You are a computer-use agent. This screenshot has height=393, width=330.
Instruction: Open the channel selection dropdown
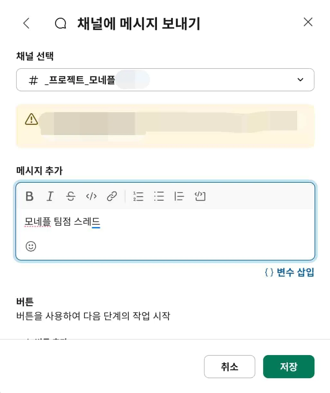tap(165, 80)
